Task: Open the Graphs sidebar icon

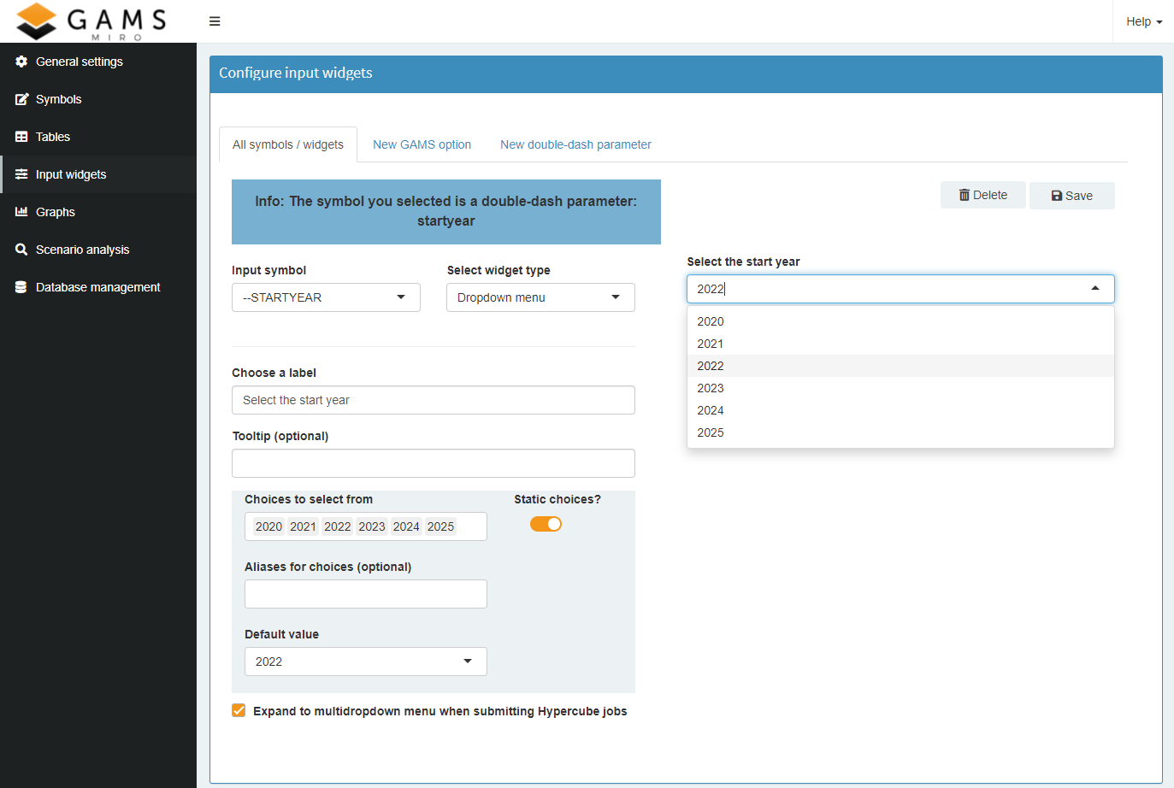Action: (x=20, y=211)
